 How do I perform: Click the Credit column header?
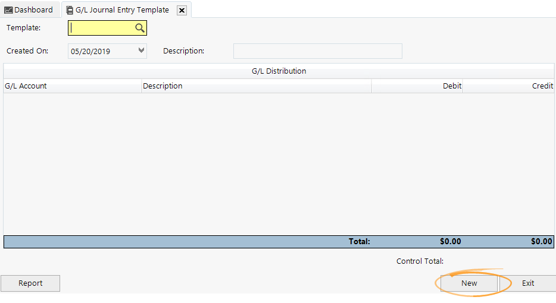[508, 86]
